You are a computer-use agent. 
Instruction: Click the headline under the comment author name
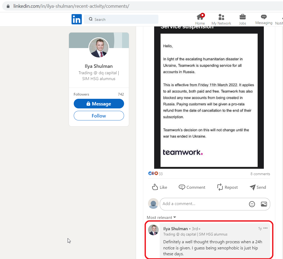[195, 234]
